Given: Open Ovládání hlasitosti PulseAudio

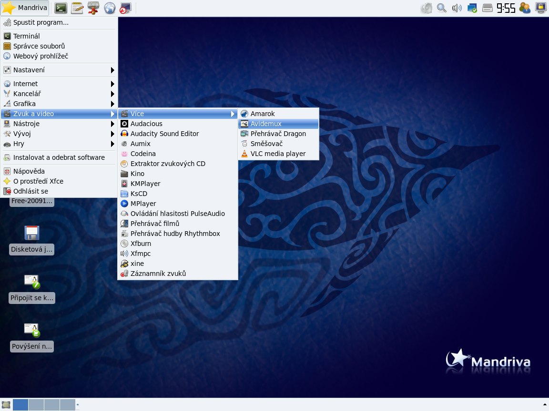Looking at the screenshot, I should pos(178,214).
